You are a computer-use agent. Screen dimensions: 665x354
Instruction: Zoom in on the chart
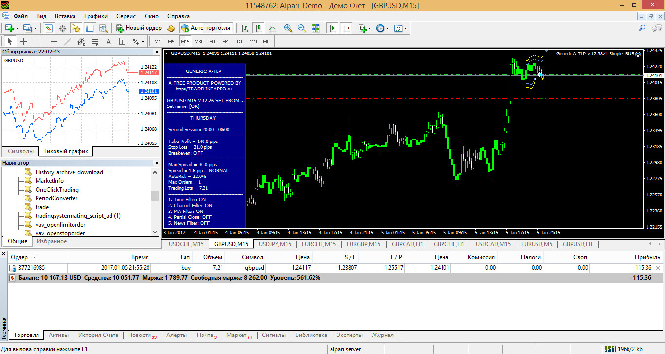[288, 28]
